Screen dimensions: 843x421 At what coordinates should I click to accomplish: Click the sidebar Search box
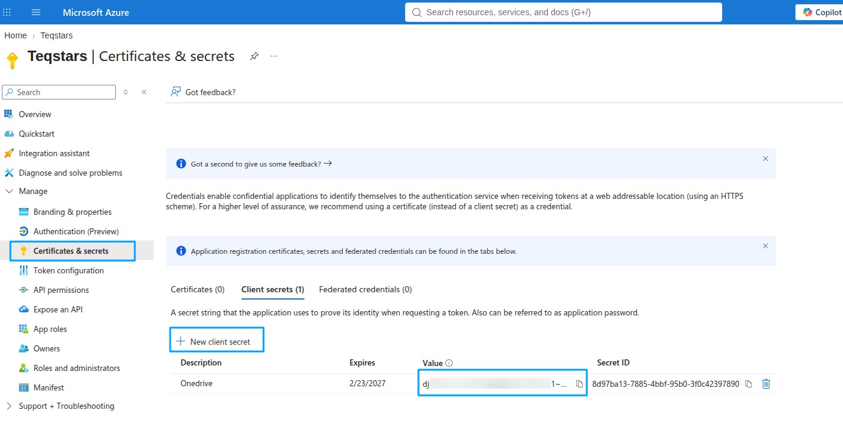point(59,92)
